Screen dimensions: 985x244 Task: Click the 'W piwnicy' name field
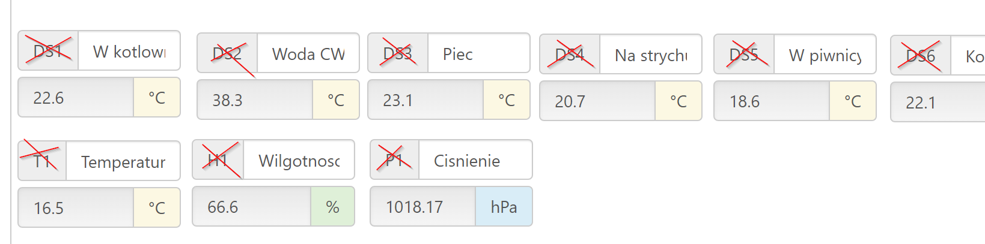825,55
